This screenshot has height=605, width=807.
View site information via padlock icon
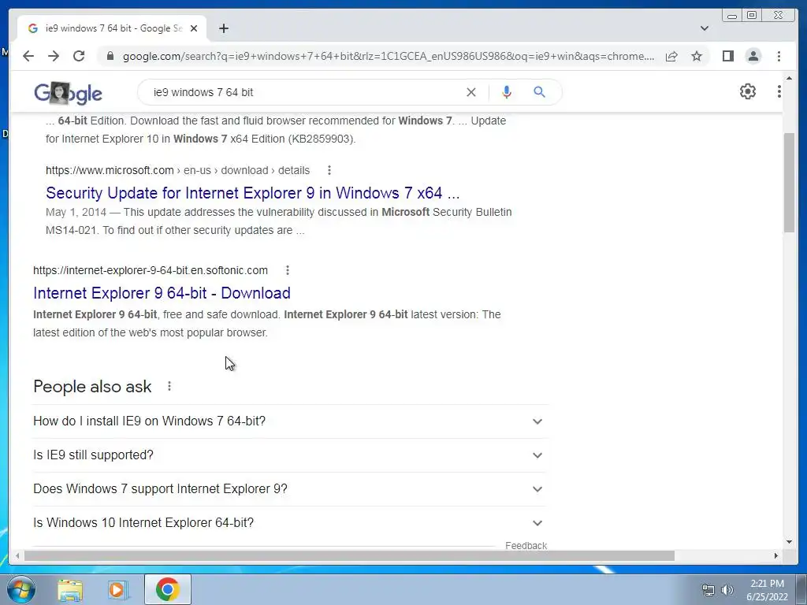[110, 56]
